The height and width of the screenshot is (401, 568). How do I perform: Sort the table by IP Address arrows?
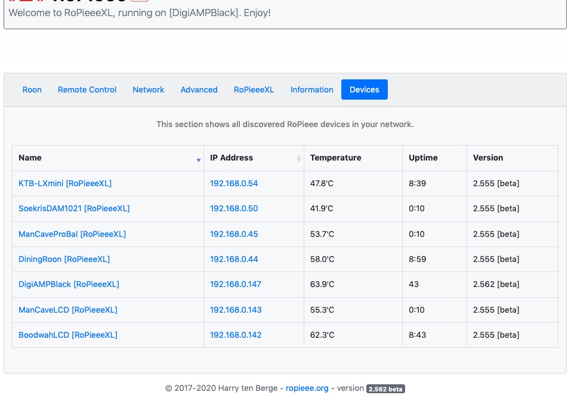click(298, 158)
